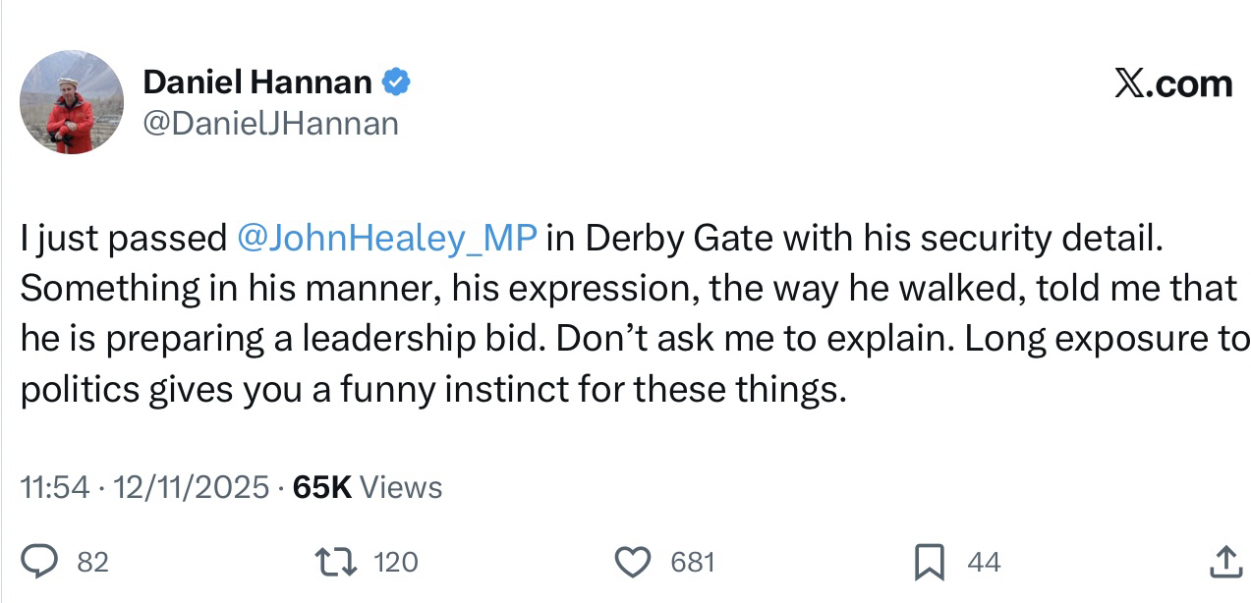Click the 11:54 timestamp
The width and height of the screenshot is (1251, 603).
click(55, 487)
